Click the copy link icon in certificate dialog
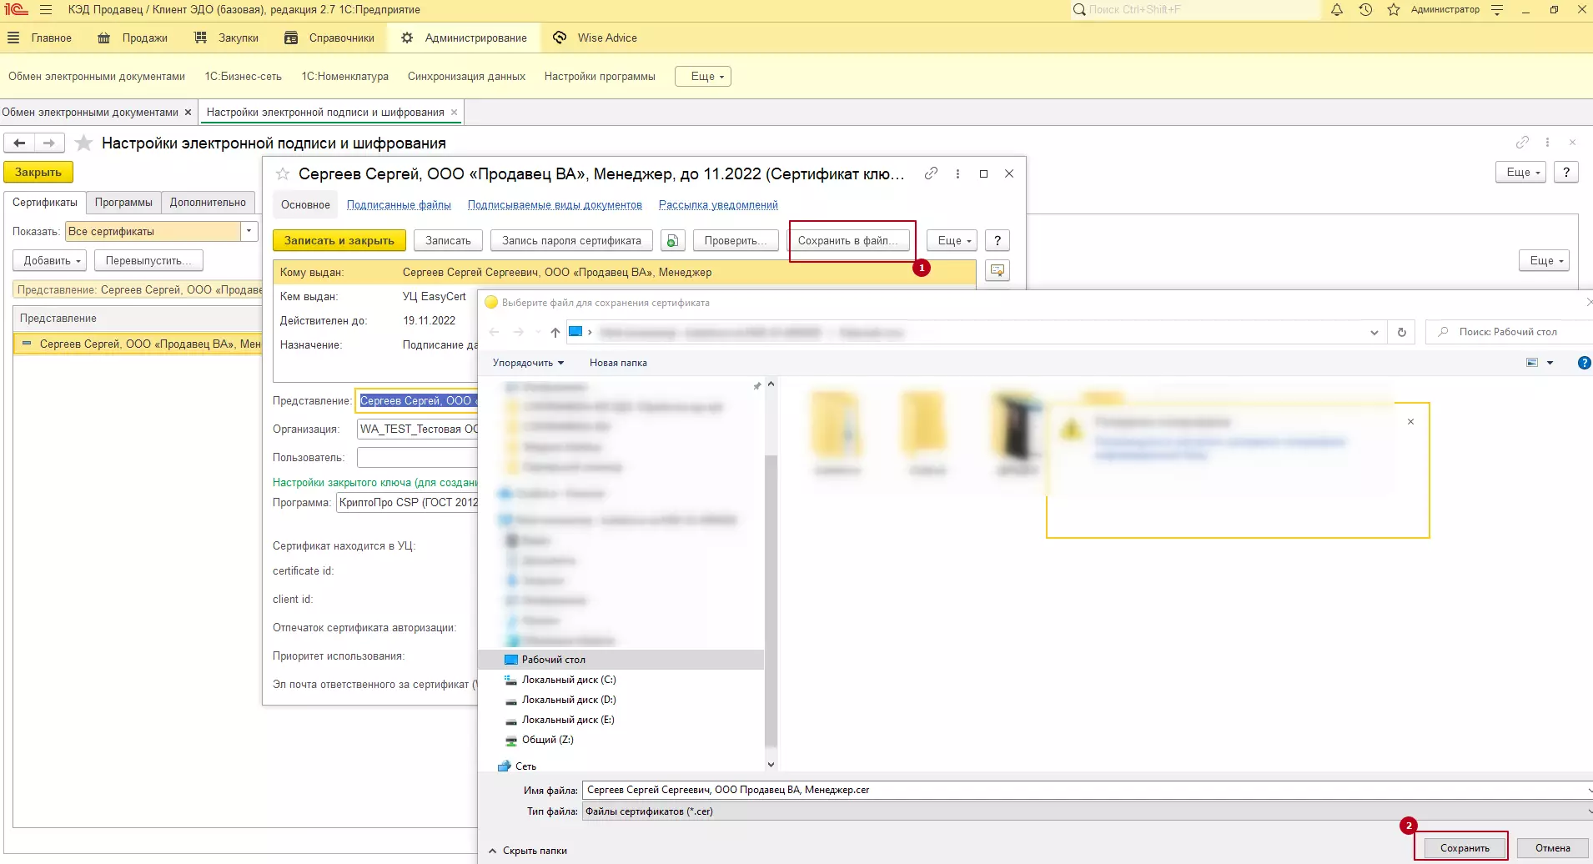Screen dimensions: 1593x864 pyautogui.click(x=931, y=173)
